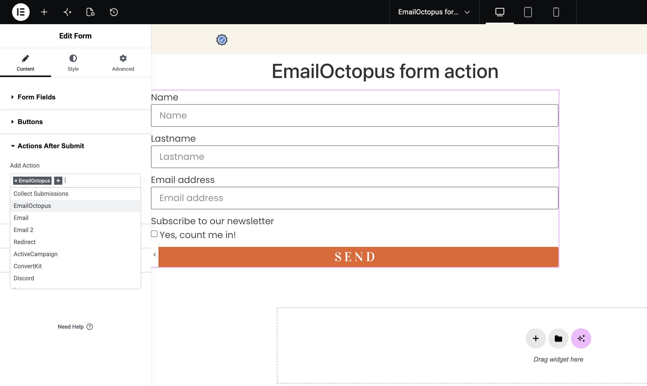Select Collect Submissions action option
The image size is (647, 386).
point(75,194)
